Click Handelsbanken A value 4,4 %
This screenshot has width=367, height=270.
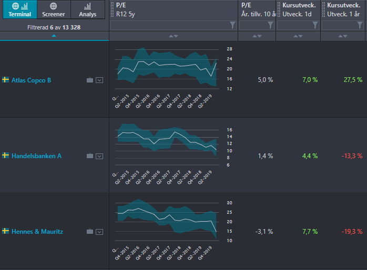click(310, 156)
